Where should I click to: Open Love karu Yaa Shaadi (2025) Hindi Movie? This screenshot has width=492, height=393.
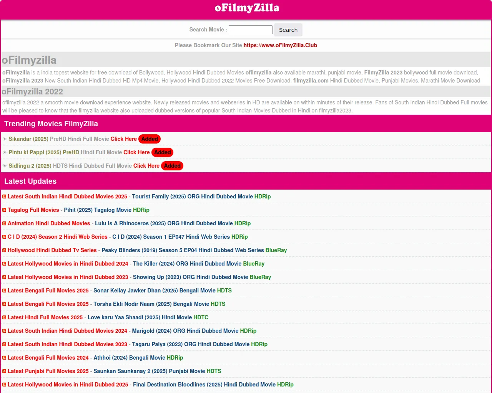tap(148, 317)
